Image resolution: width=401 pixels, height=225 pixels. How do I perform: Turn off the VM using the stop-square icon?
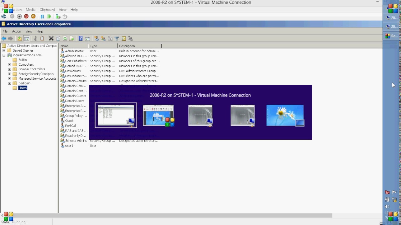pos(19,17)
